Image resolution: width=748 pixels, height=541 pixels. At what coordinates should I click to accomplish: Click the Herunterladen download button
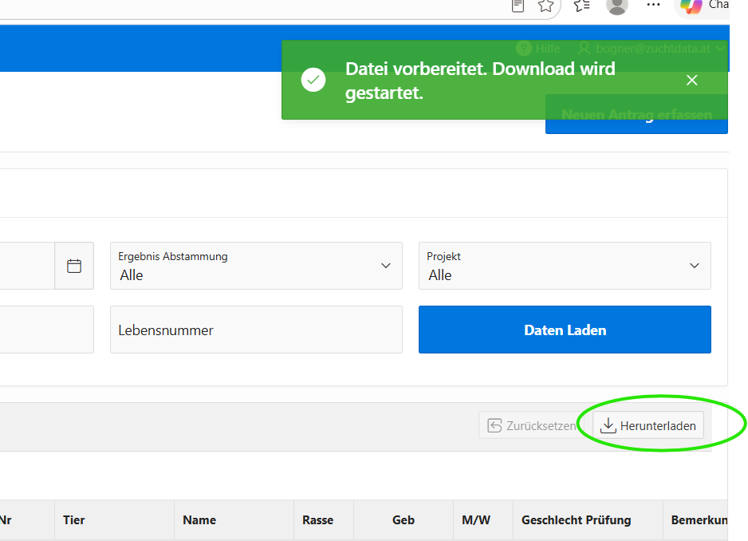point(648,425)
